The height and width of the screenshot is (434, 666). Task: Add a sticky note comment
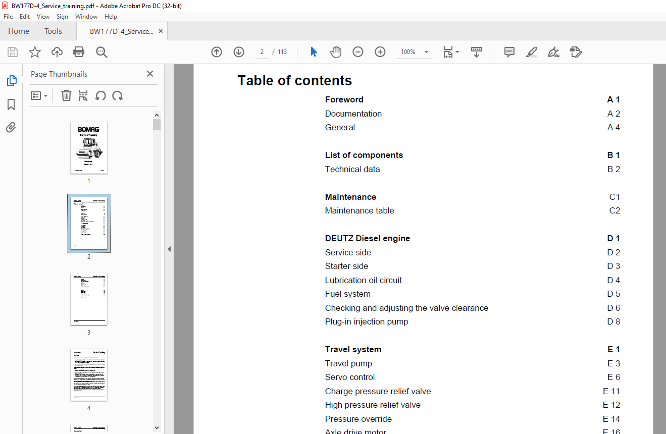[509, 52]
